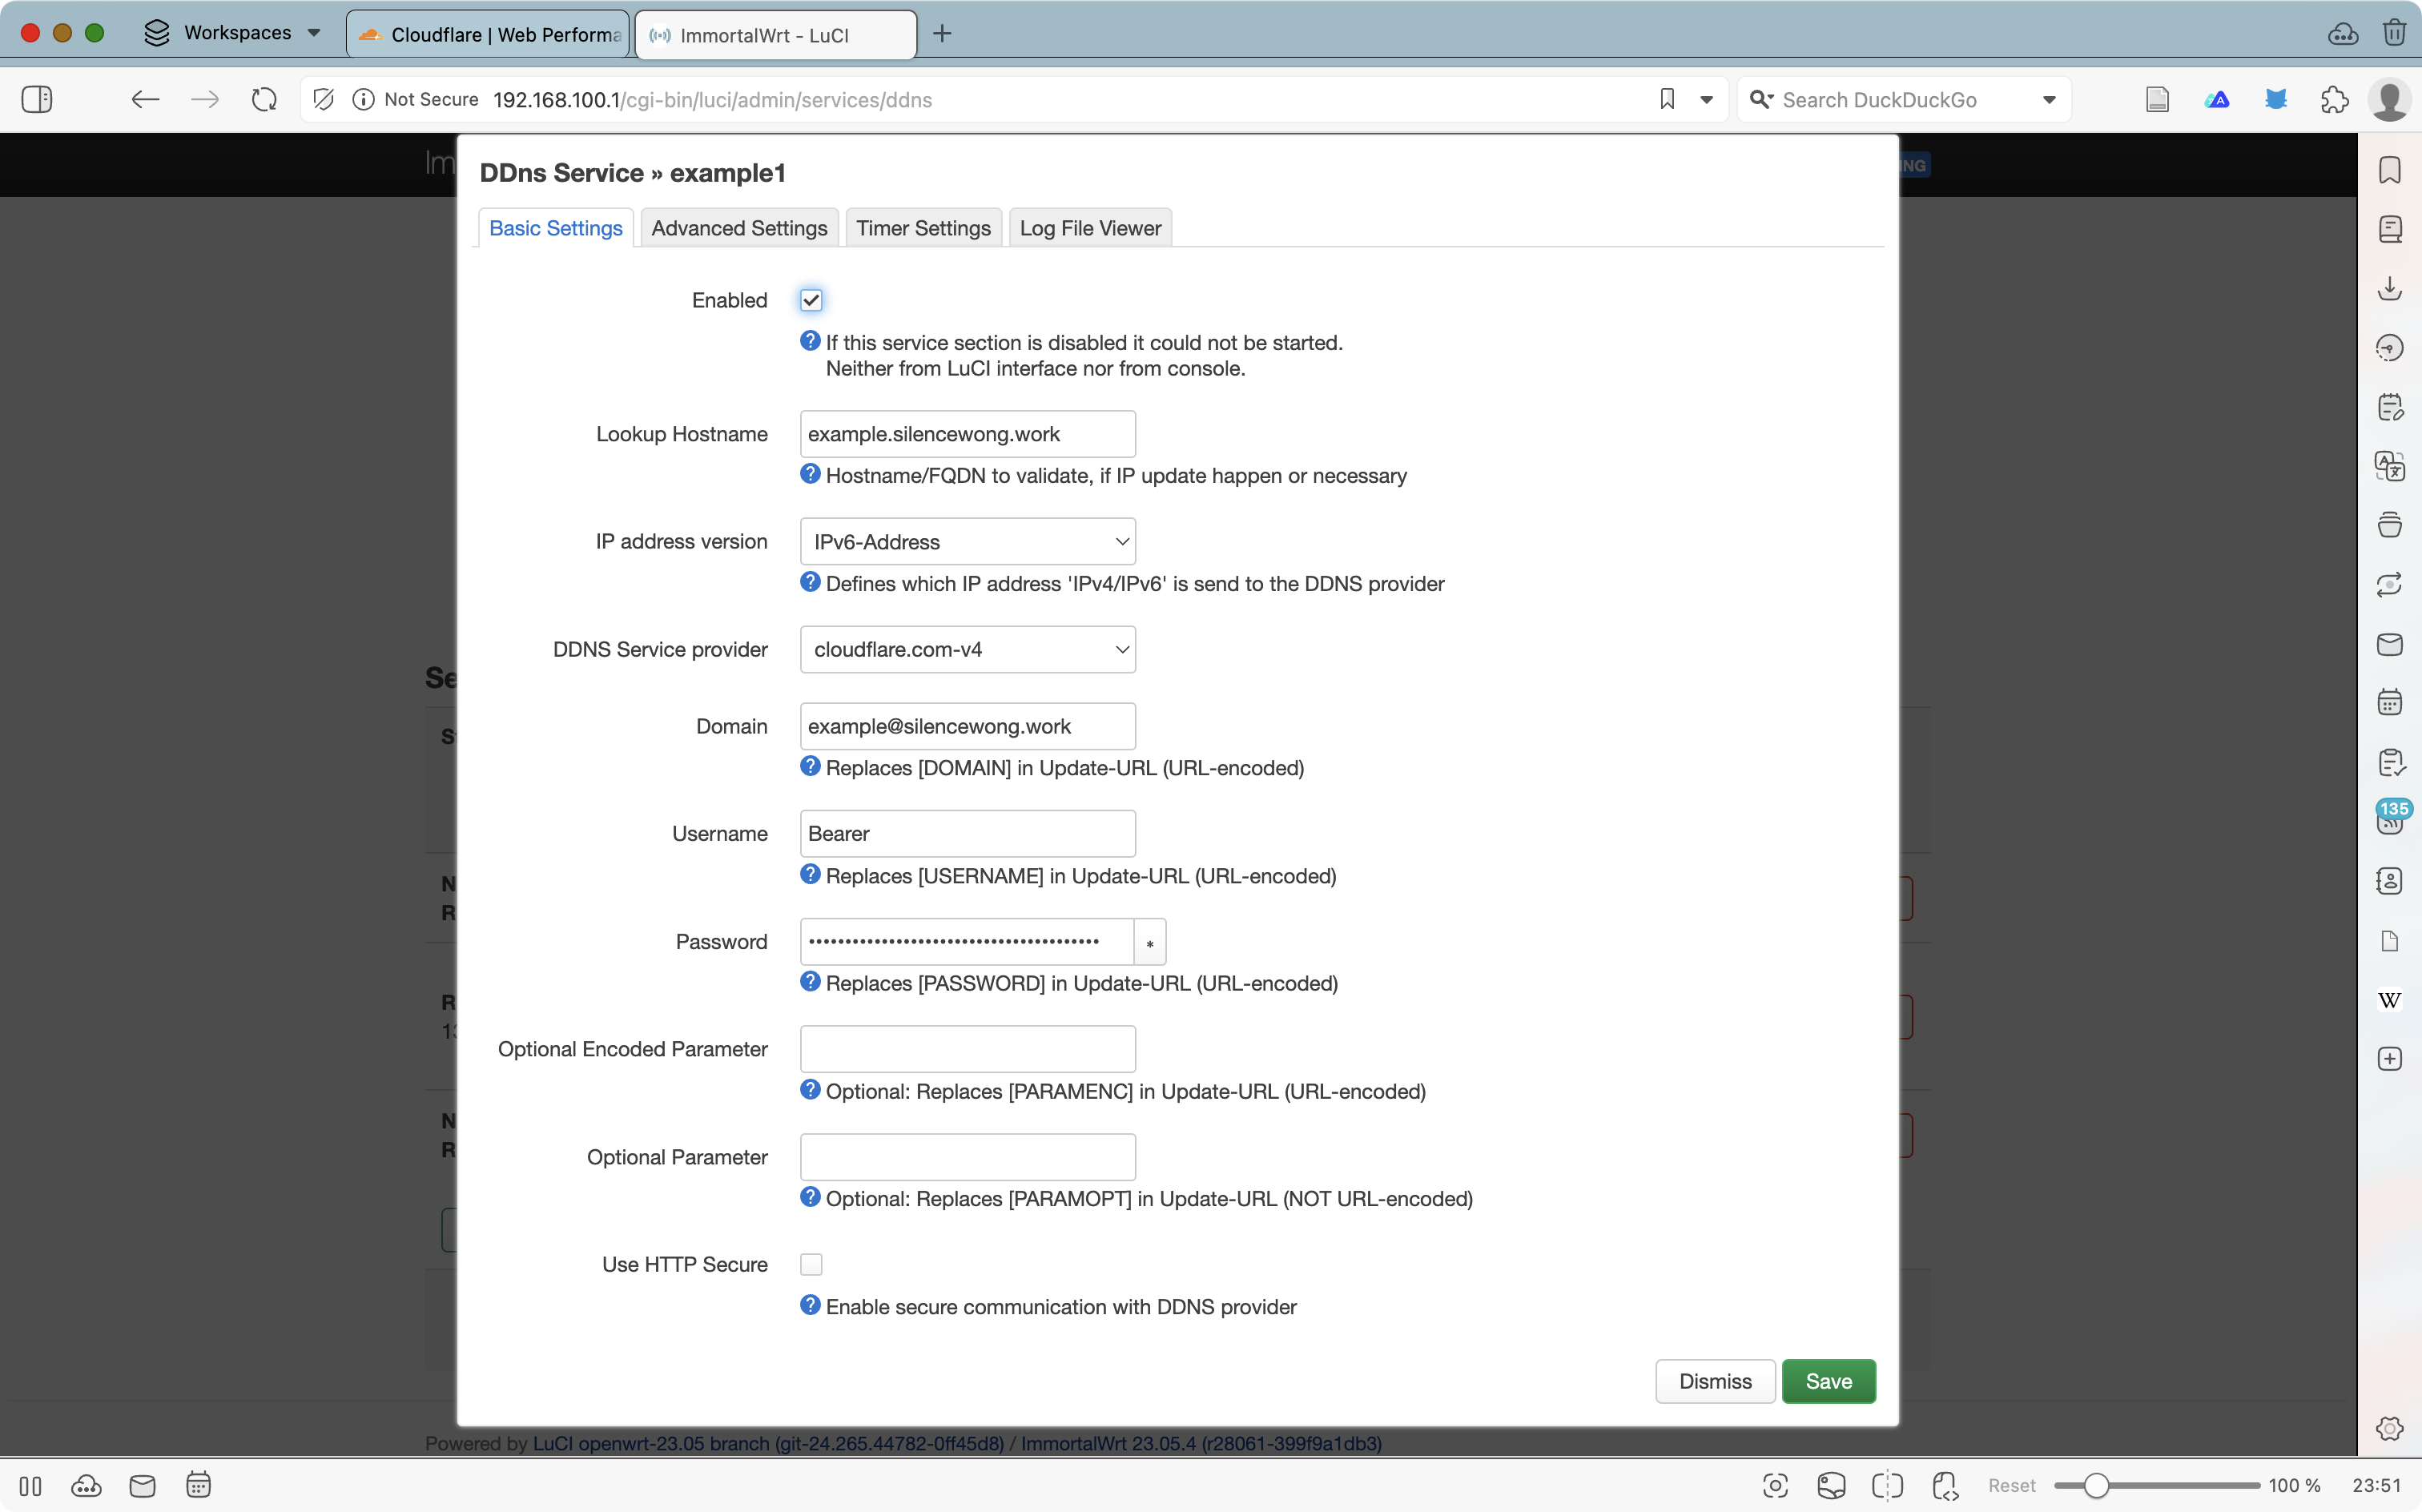Screen dimensions: 2422x1512
Task: Open the sidebar downloads panel icon
Action: click(x=2389, y=289)
